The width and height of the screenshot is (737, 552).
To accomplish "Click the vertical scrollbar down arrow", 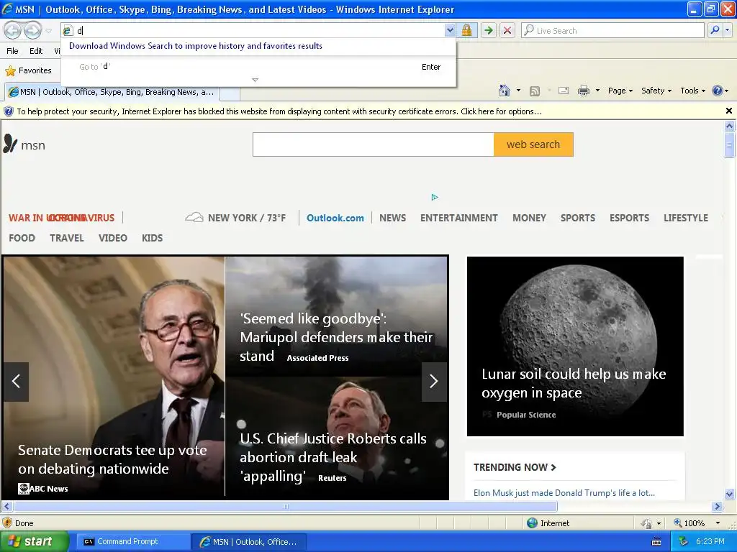I will [730, 494].
